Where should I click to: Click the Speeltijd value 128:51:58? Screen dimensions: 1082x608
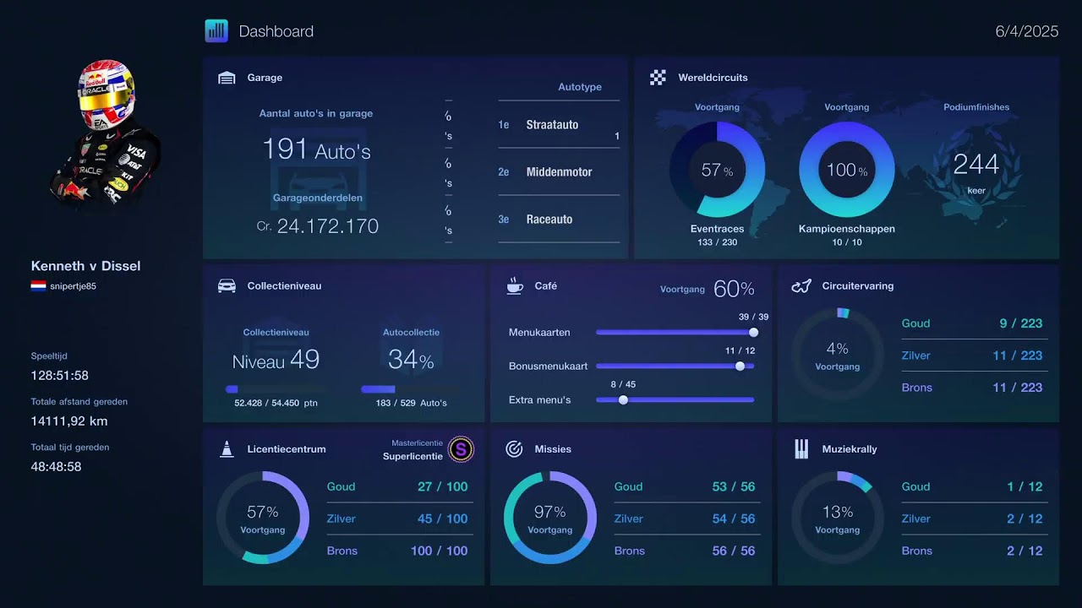[x=60, y=376]
